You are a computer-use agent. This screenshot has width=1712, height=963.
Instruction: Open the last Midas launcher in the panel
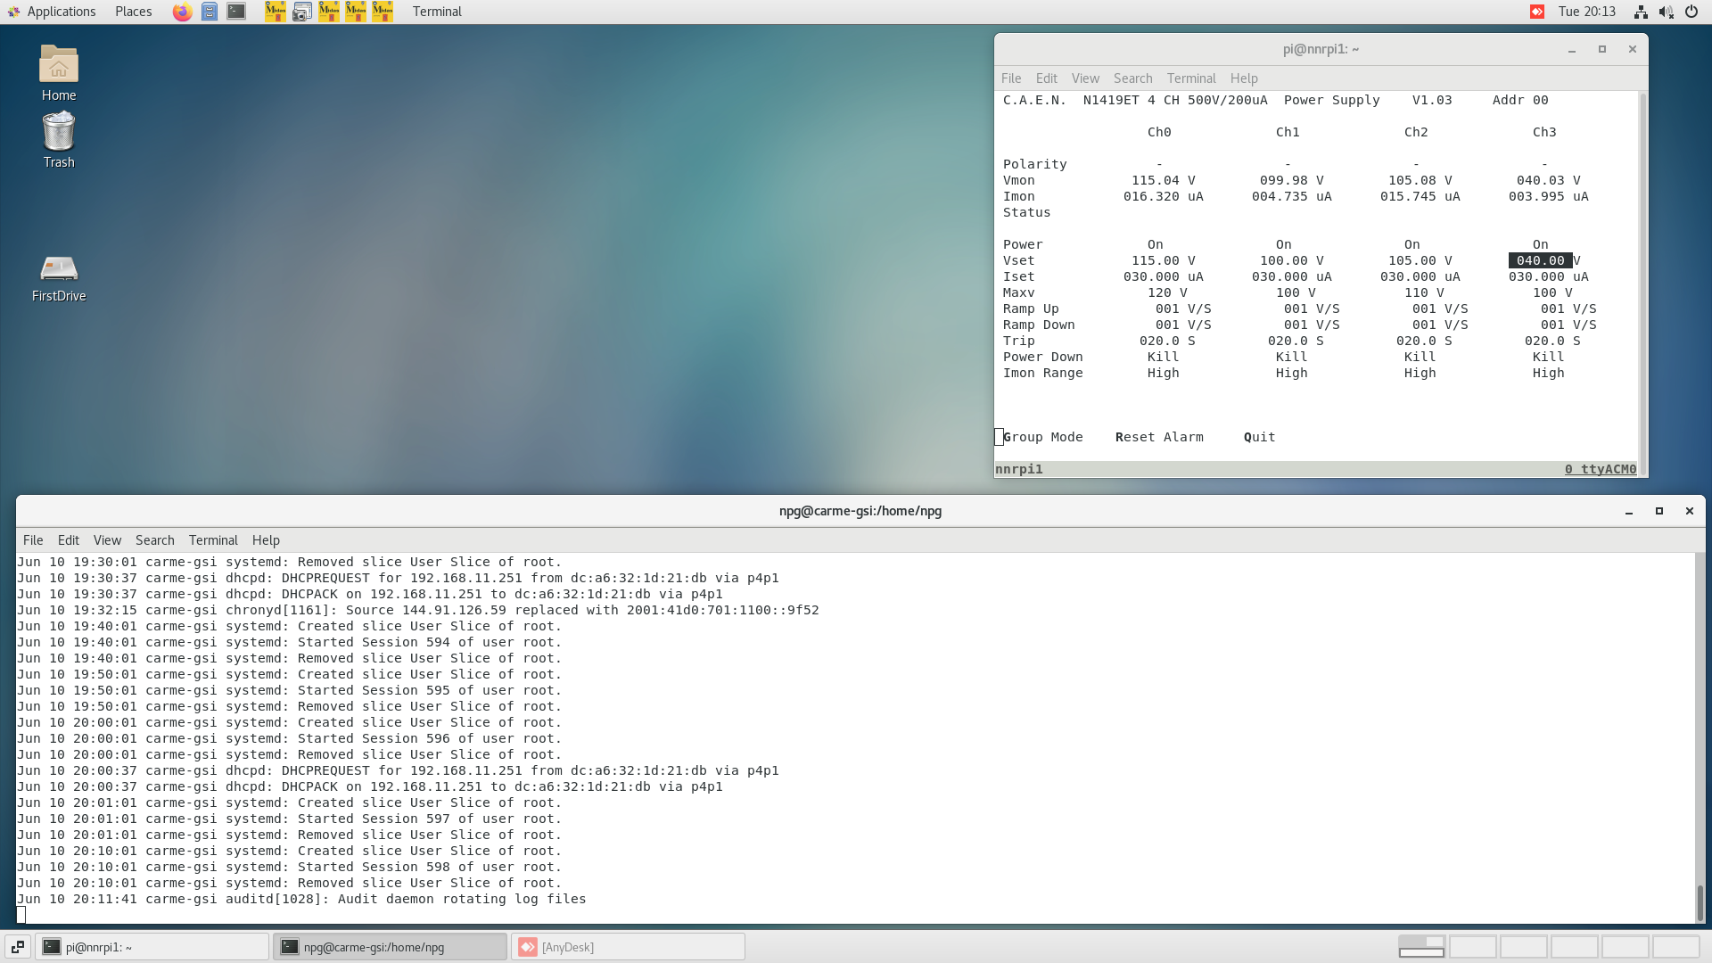[382, 12]
